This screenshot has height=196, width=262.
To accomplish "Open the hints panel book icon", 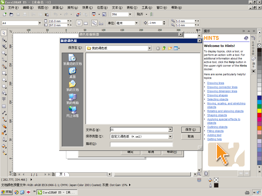I will coord(246,38).
